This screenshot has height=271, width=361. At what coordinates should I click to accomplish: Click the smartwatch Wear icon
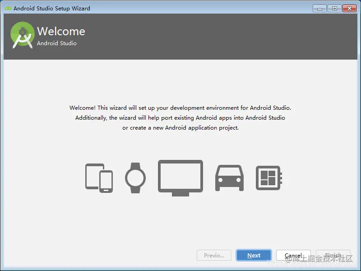pos(135,178)
